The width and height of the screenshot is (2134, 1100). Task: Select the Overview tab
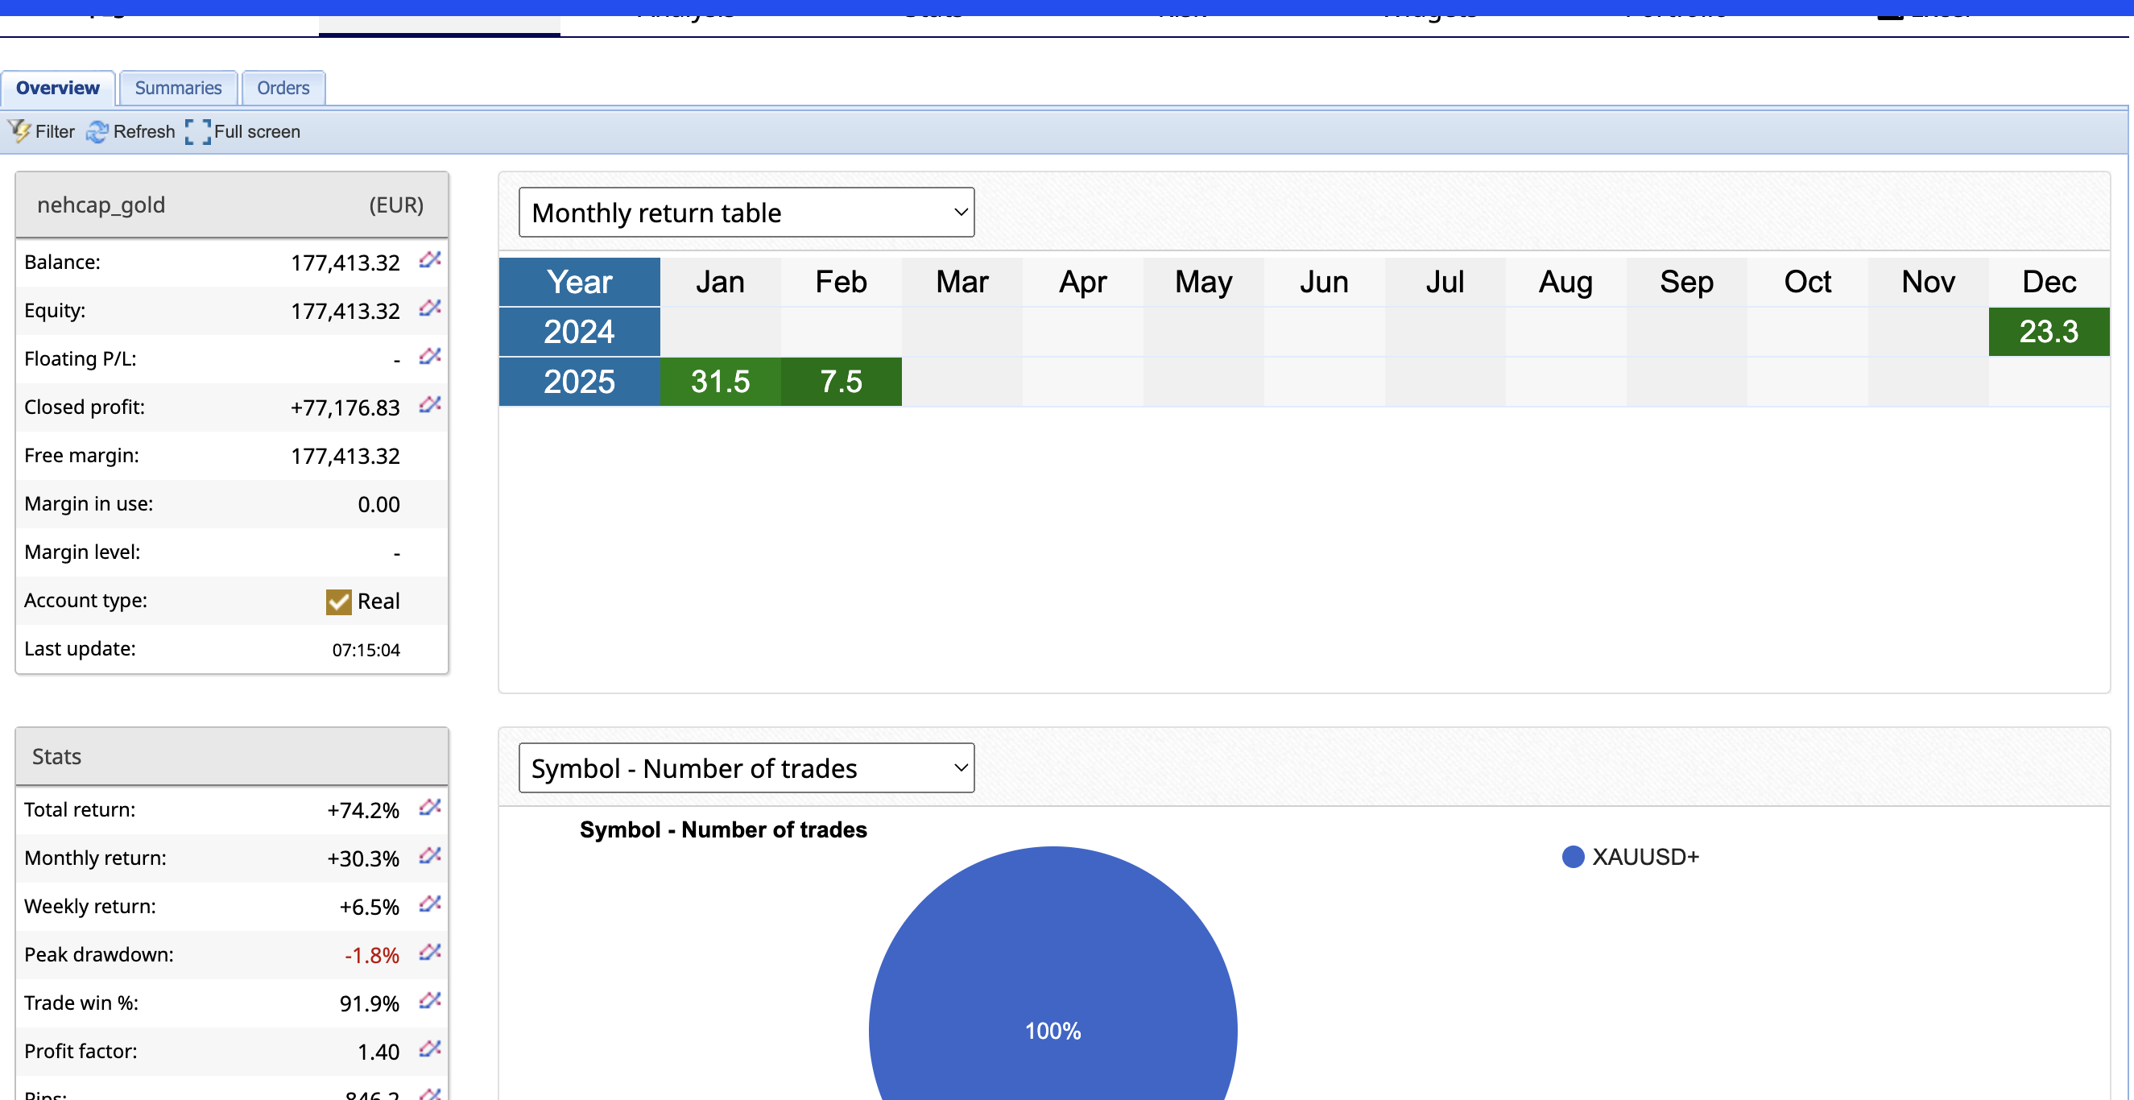coord(57,88)
